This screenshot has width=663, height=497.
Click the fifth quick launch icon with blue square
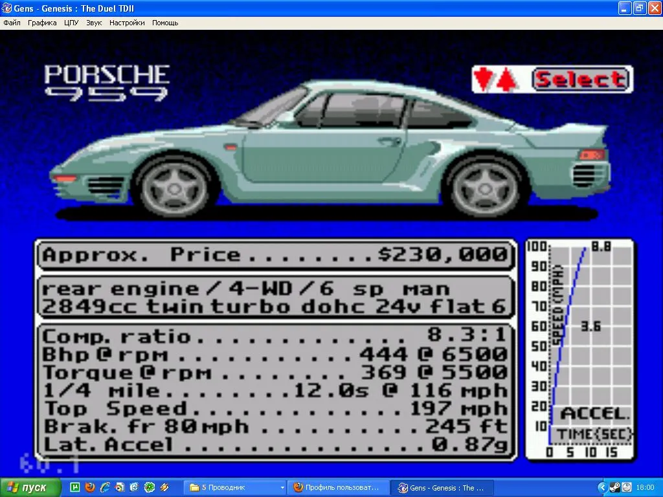pos(135,488)
